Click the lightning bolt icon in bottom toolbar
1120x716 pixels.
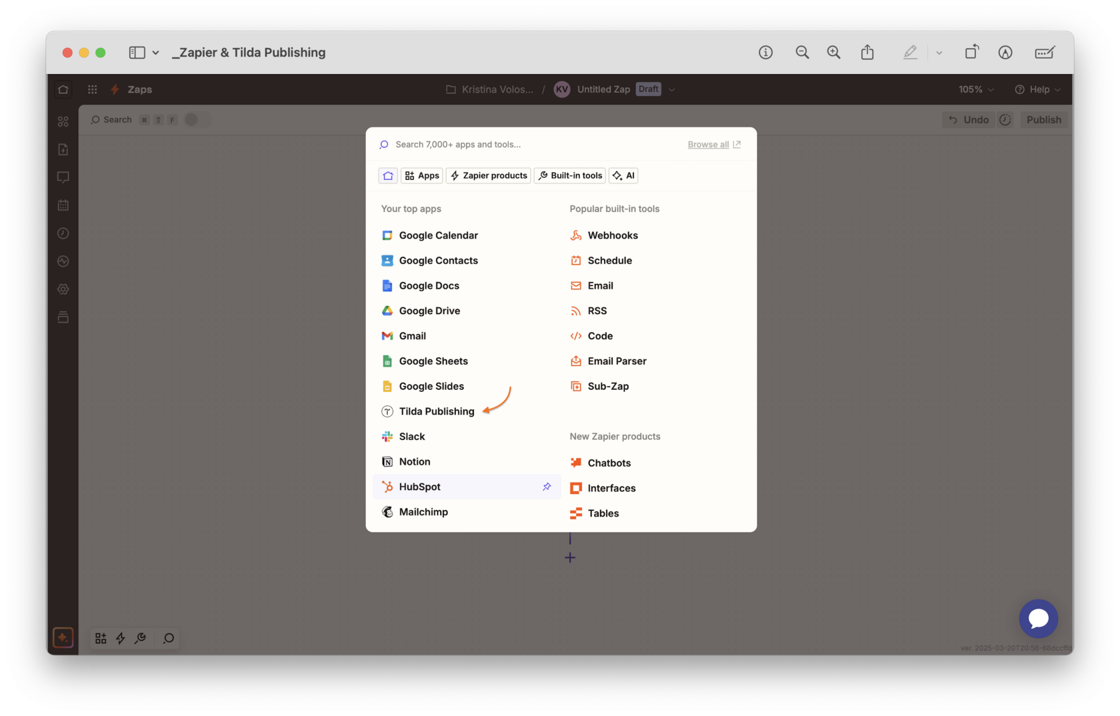pyautogui.click(x=121, y=638)
